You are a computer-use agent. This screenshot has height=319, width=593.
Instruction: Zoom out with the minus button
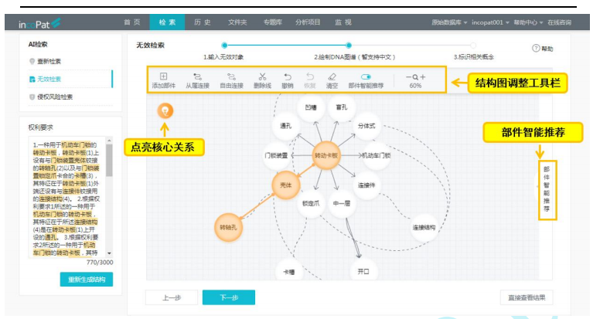point(408,77)
